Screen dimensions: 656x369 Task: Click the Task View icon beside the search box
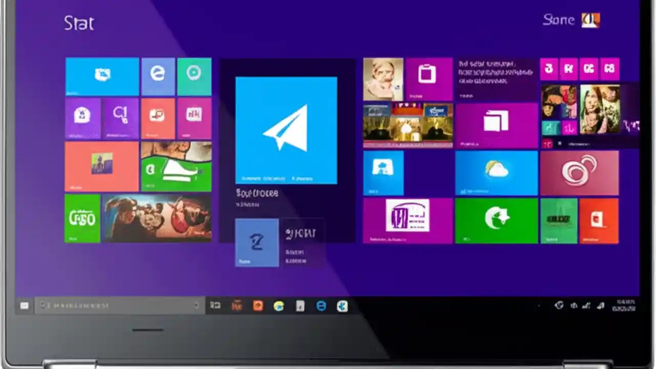click(215, 305)
